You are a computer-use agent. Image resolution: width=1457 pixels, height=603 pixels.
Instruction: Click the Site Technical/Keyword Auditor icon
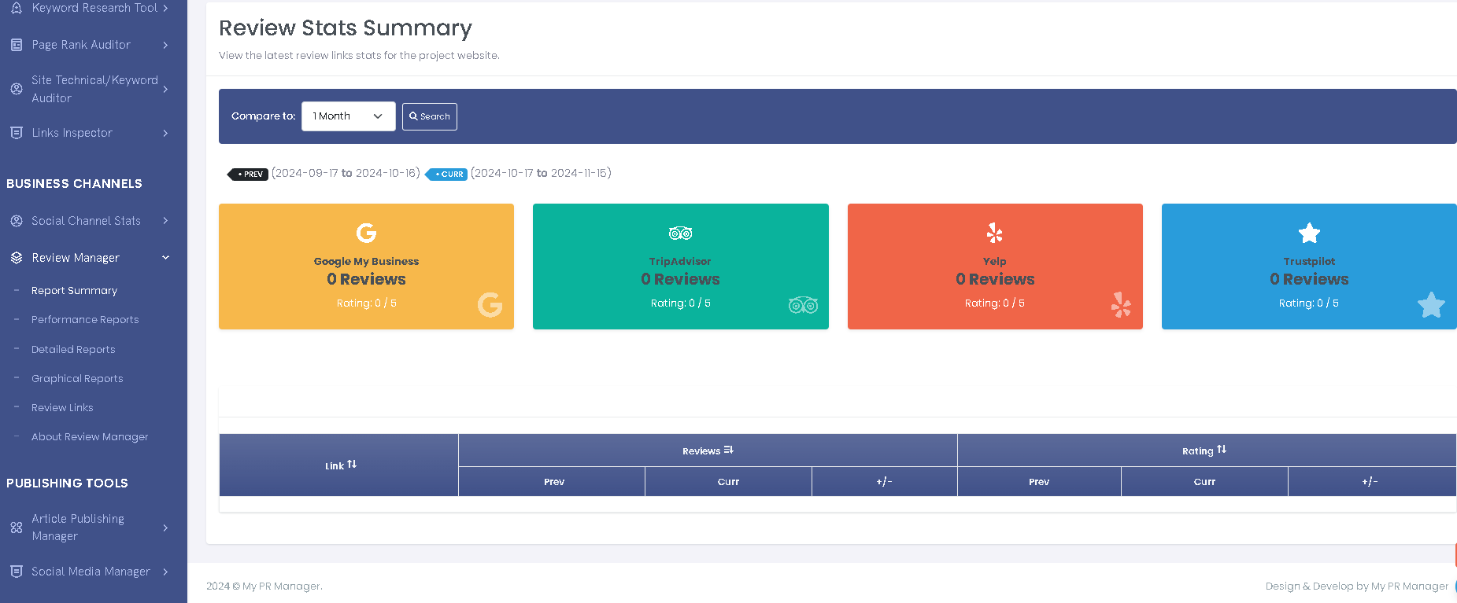pyautogui.click(x=17, y=89)
